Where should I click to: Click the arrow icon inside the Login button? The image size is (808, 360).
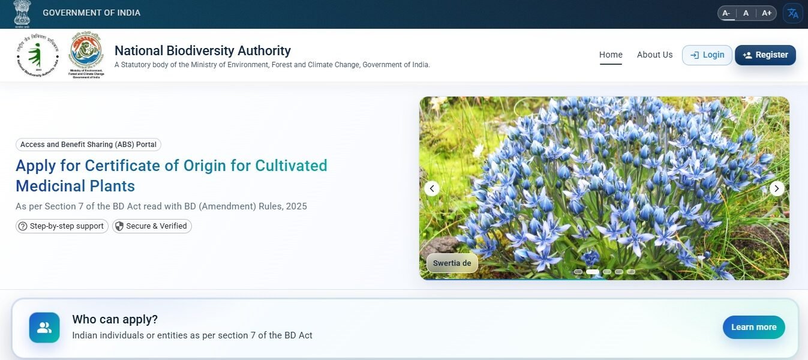pos(696,55)
